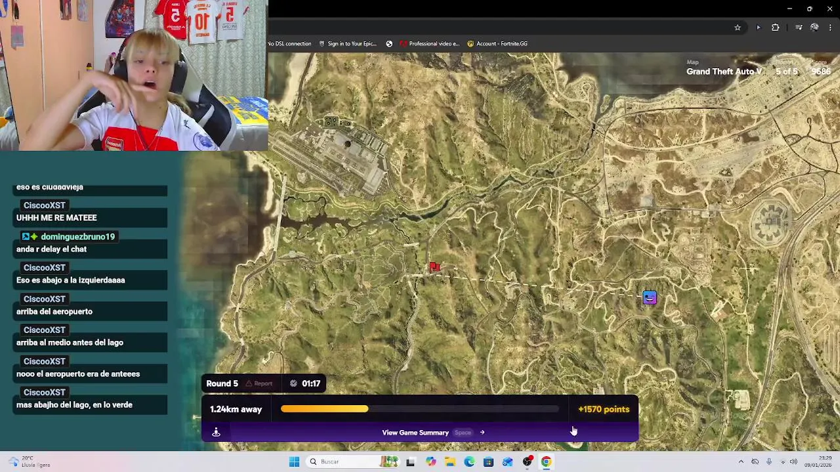The height and width of the screenshot is (472, 840).
Task: Show hidden system tray icons
Action: (x=741, y=462)
